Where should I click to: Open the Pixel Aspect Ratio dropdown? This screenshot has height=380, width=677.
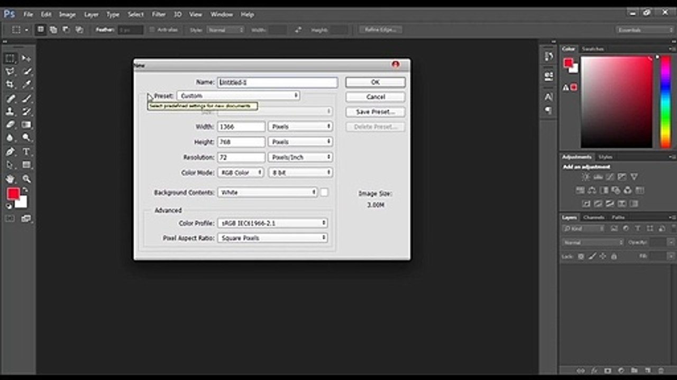[272, 238]
